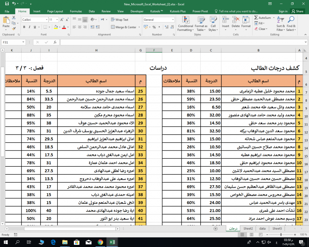The height and width of the screenshot is (247, 309).
Task: Toggle Bold formatting
Action: pyautogui.click(x=24, y=27)
